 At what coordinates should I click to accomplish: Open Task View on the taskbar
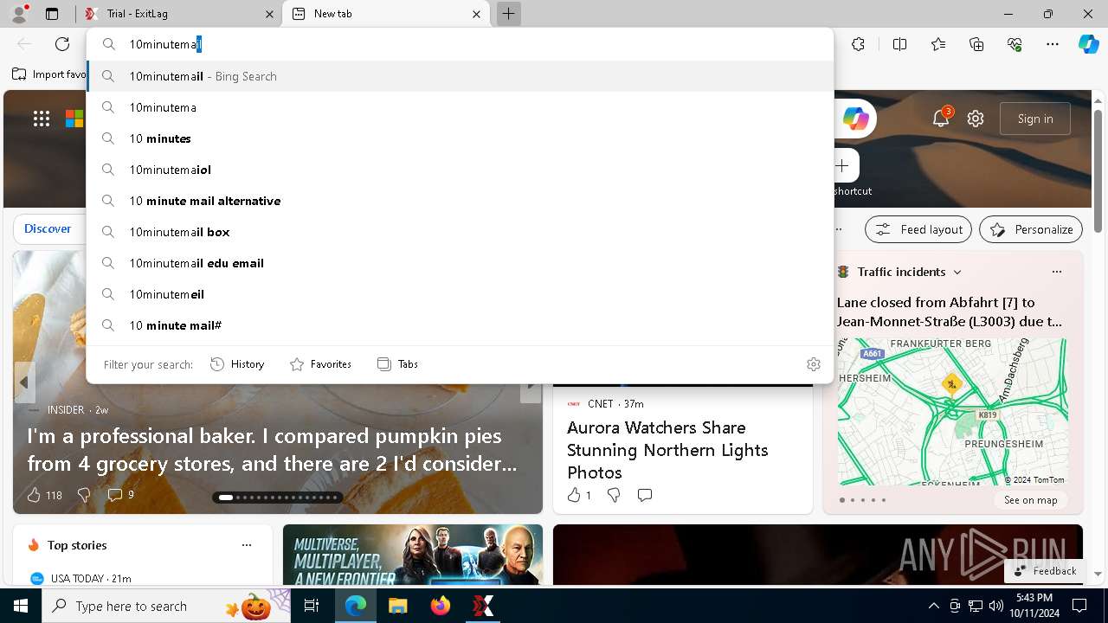click(x=312, y=606)
